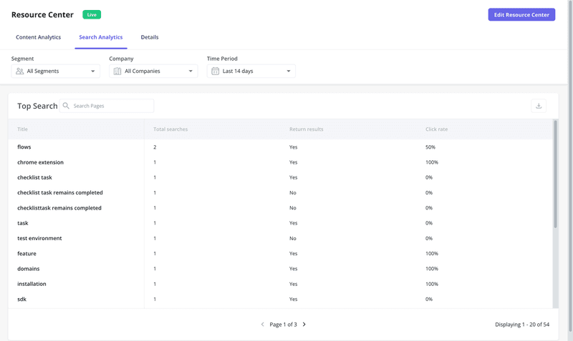Click Edit Resource Center button
Image resolution: width=573 pixels, height=341 pixels.
click(521, 15)
